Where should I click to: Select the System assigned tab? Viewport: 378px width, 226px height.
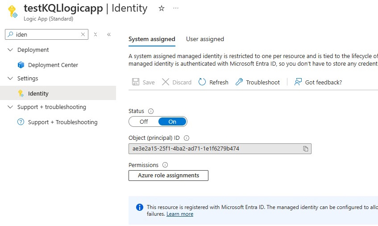(x=152, y=39)
